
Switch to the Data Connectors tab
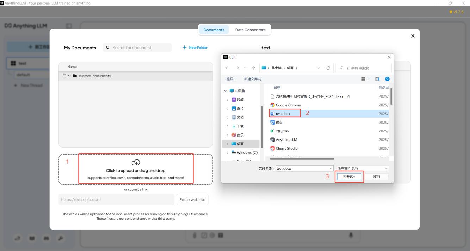point(250,30)
